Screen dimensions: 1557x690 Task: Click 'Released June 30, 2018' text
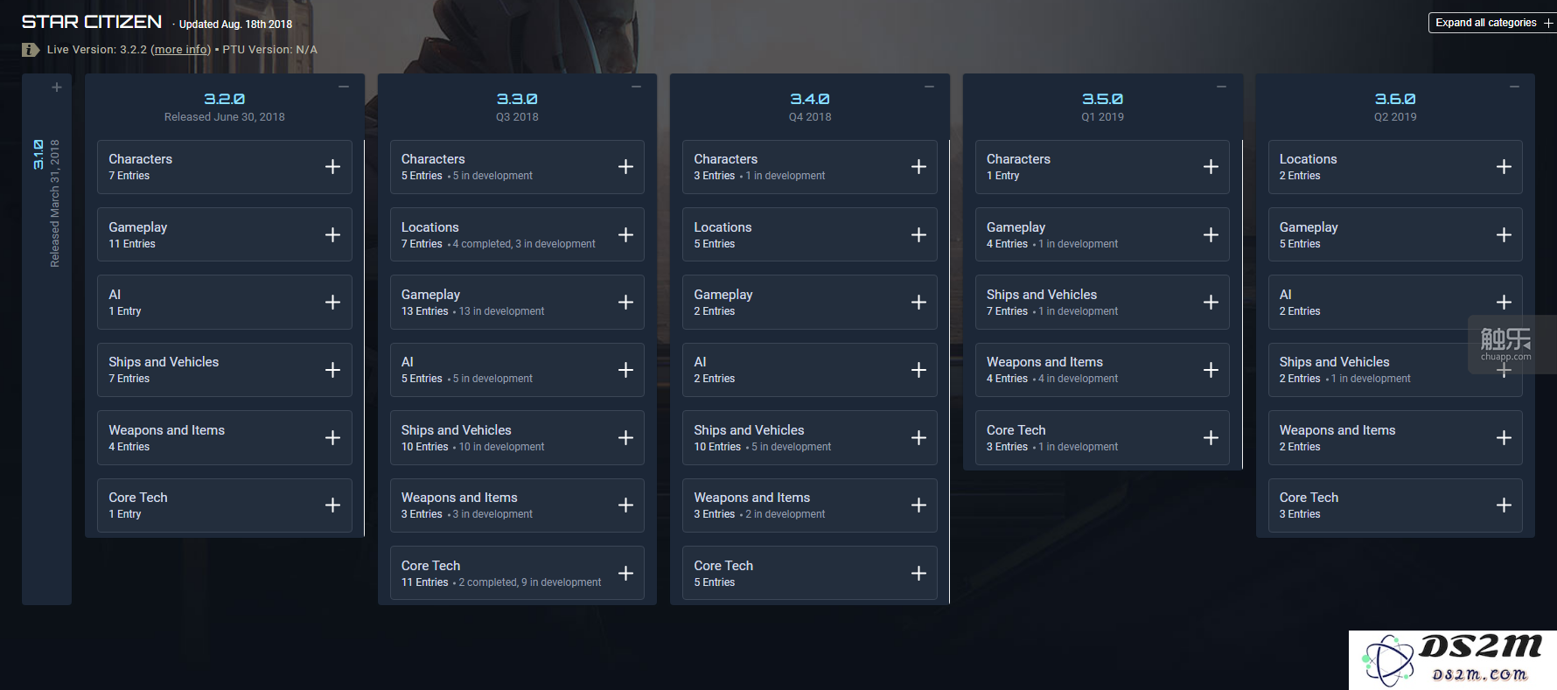[225, 117]
